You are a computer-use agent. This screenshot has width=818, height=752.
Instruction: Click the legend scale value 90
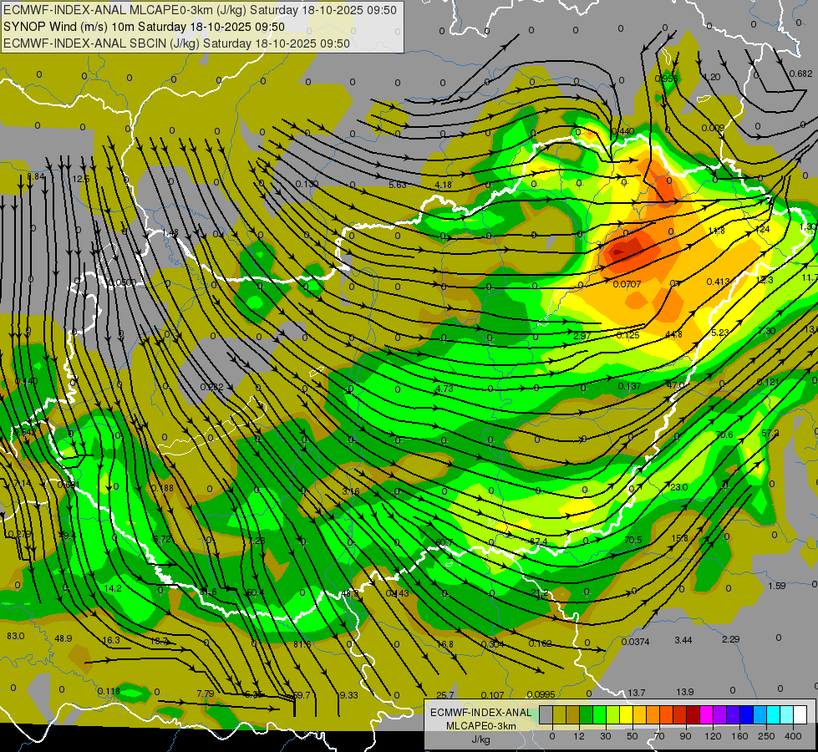(686, 736)
